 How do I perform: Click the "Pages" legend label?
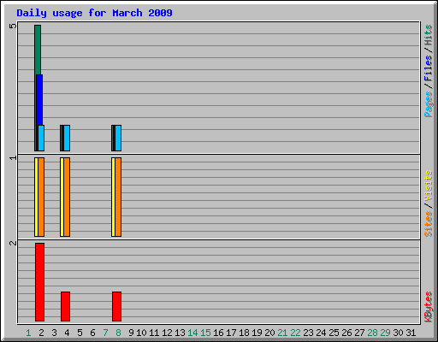point(429,104)
